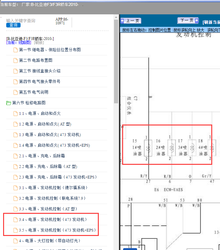Click the document icon beside 第一节
The height and width of the screenshot is (250, 220).
click(x=16, y=50)
